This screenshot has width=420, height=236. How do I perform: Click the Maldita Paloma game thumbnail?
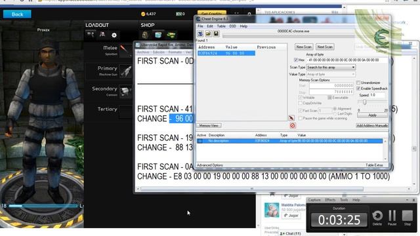(x=272, y=210)
